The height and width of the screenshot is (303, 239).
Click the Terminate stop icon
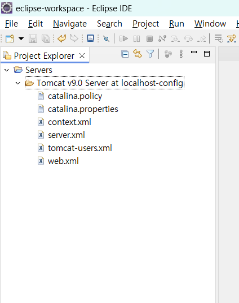149,38
